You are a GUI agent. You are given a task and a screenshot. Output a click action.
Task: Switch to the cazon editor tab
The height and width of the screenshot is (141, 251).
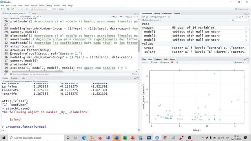34,13
